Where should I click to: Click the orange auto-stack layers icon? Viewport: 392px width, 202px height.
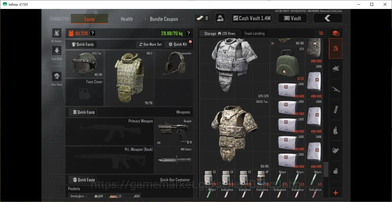(x=336, y=34)
